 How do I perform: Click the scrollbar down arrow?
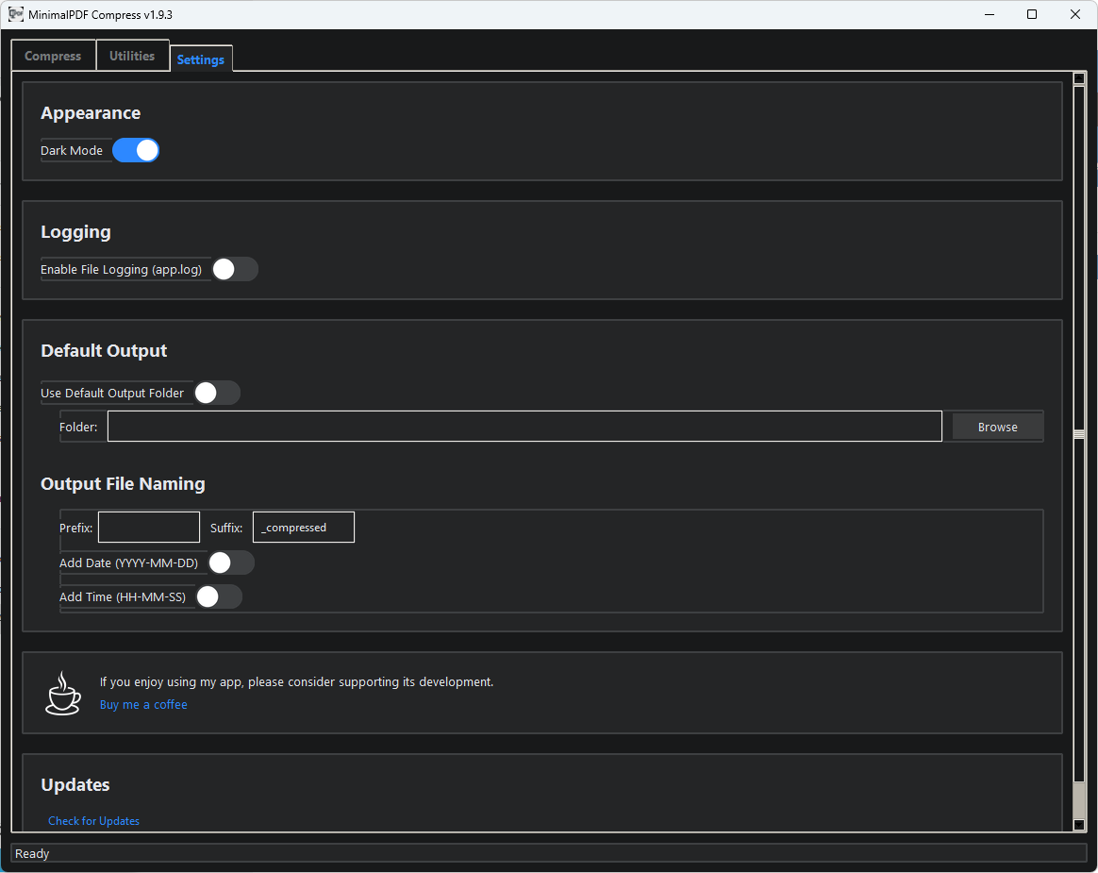point(1079,826)
